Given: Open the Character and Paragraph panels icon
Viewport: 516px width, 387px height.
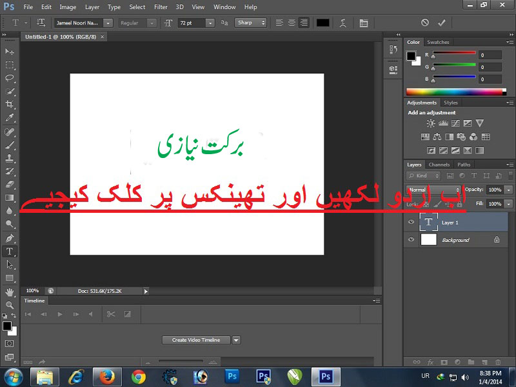Looking at the screenshot, I should click(x=364, y=23).
